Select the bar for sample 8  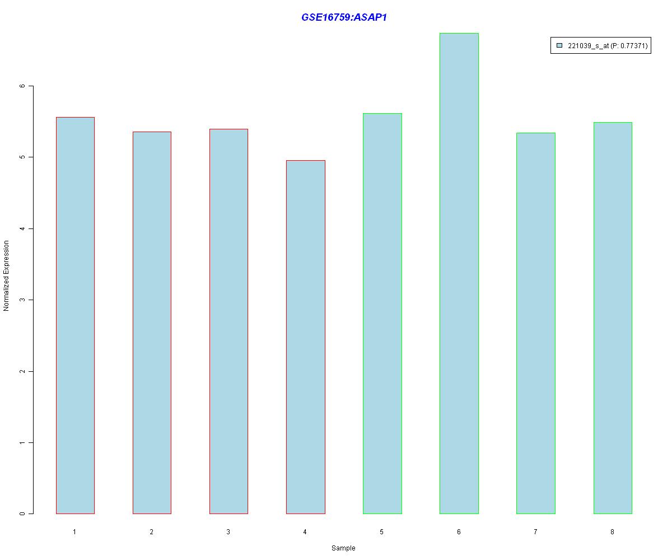(x=613, y=318)
